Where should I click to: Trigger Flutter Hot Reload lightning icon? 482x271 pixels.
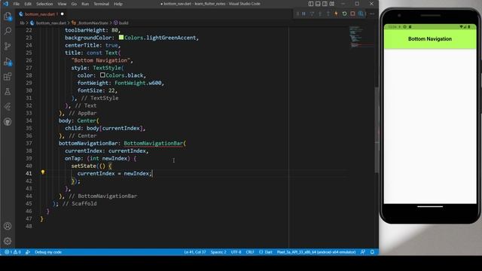[x=336, y=14]
